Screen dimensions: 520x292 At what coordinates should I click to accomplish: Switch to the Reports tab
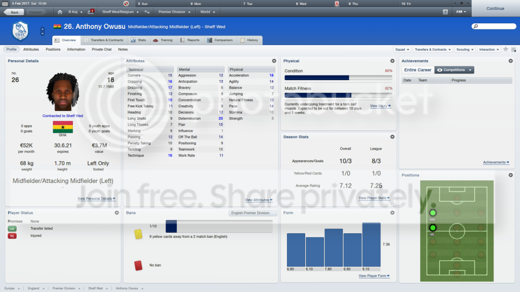coord(190,40)
